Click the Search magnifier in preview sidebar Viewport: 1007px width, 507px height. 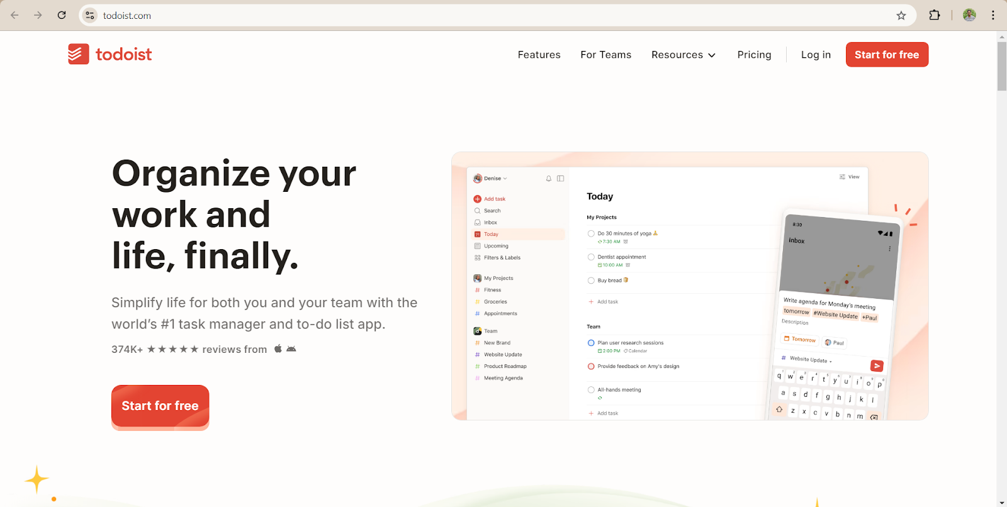(477, 211)
